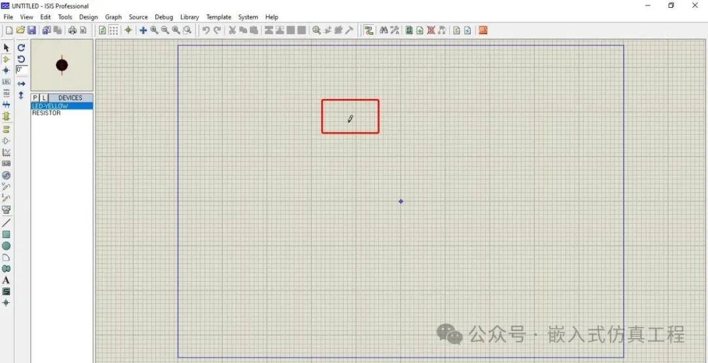
Task: Flip component horizontally with X-mirror
Action: [x=21, y=84]
